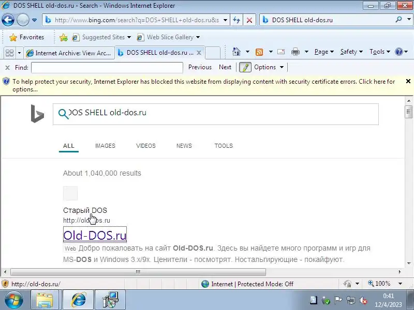Open a new blank tab

click(x=213, y=53)
